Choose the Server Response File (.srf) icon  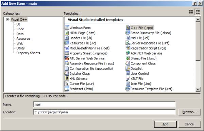[128, 43]
